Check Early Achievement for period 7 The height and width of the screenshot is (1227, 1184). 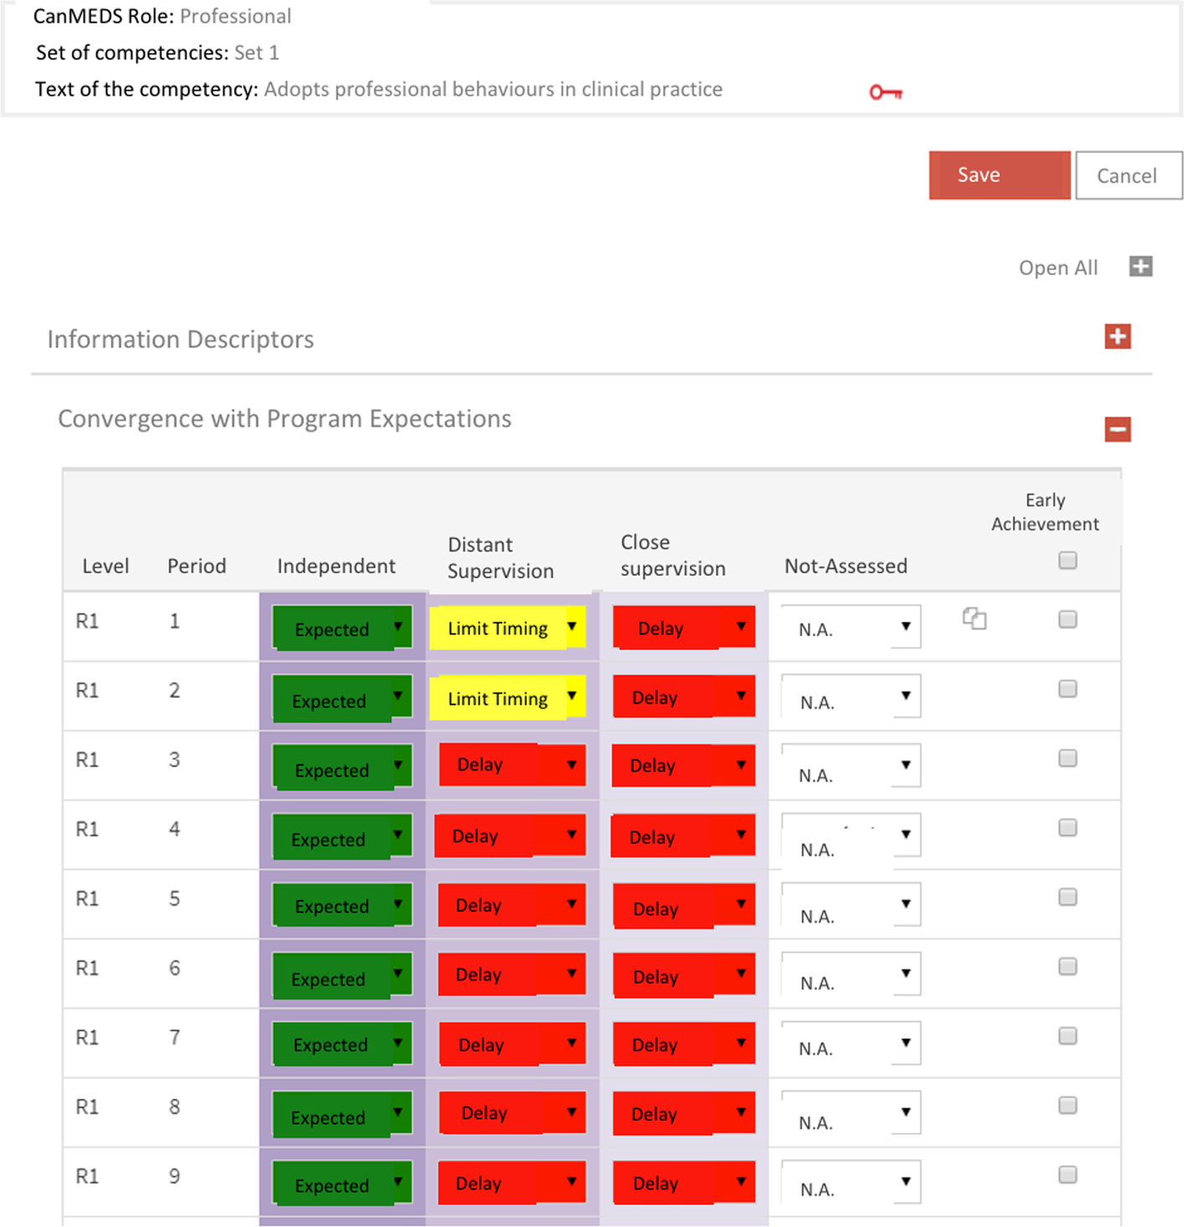(1068, 1037)
